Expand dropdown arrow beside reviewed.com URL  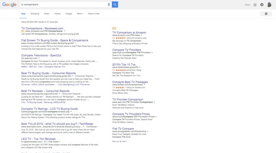(x=64, y=31)
